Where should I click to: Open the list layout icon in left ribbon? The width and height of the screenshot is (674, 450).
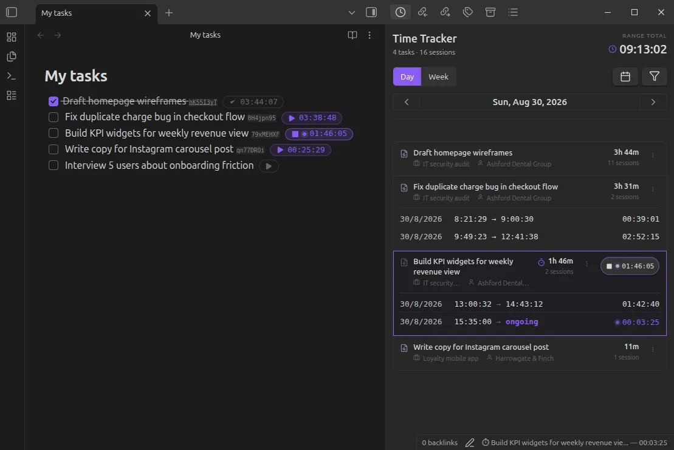(x=12, y=95)
